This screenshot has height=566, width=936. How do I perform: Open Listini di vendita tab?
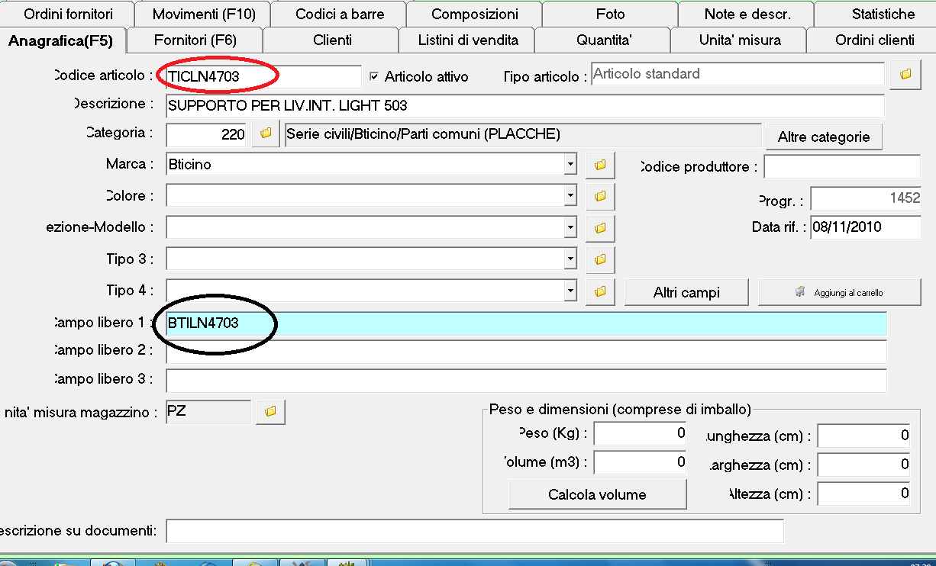[x=468, y=40]
